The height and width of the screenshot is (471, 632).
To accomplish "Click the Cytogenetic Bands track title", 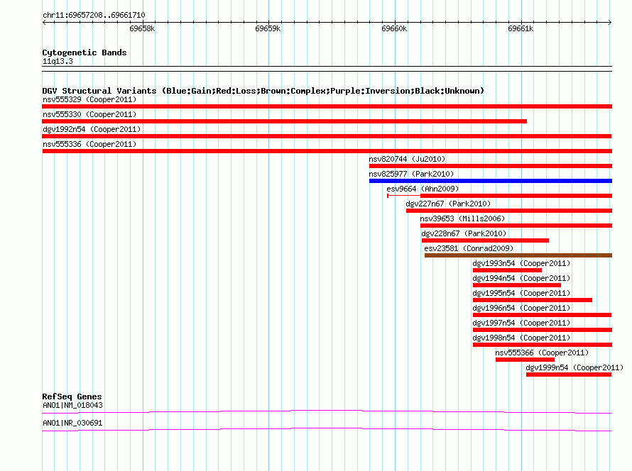I will [85, 52].
